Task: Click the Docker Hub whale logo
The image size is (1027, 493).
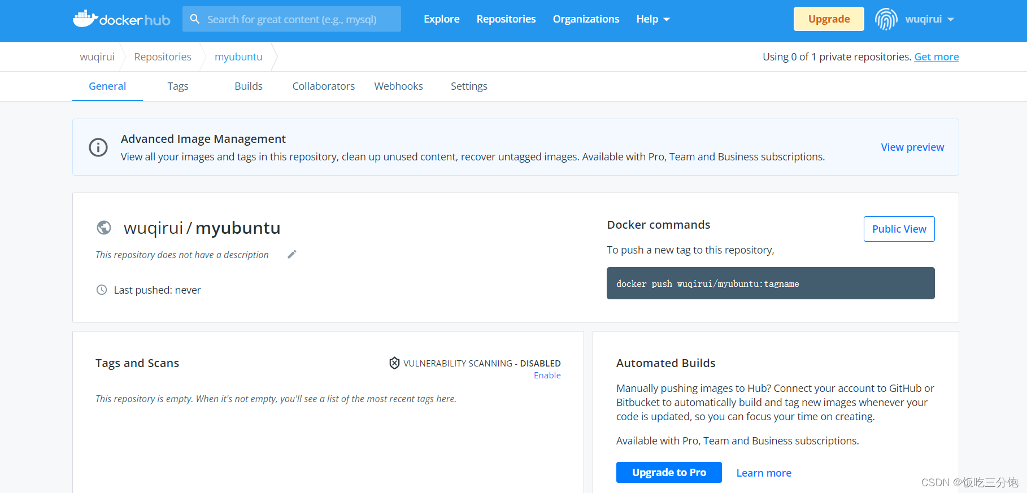Action: pos(121,19)
